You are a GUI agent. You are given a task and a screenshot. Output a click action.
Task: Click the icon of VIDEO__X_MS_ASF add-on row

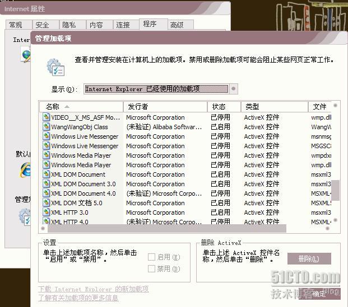pos(46,117)
